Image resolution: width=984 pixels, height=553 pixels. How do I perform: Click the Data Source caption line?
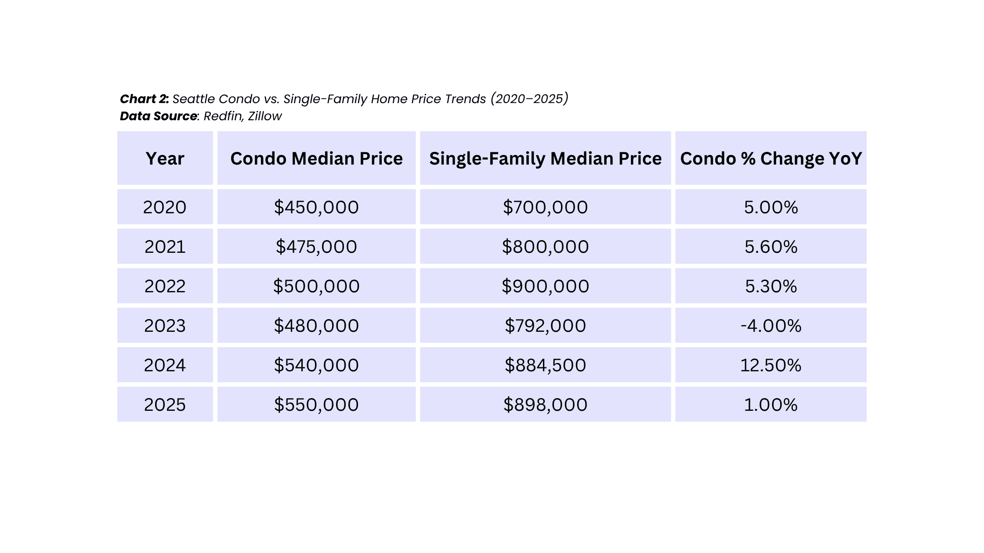point(201,116)
